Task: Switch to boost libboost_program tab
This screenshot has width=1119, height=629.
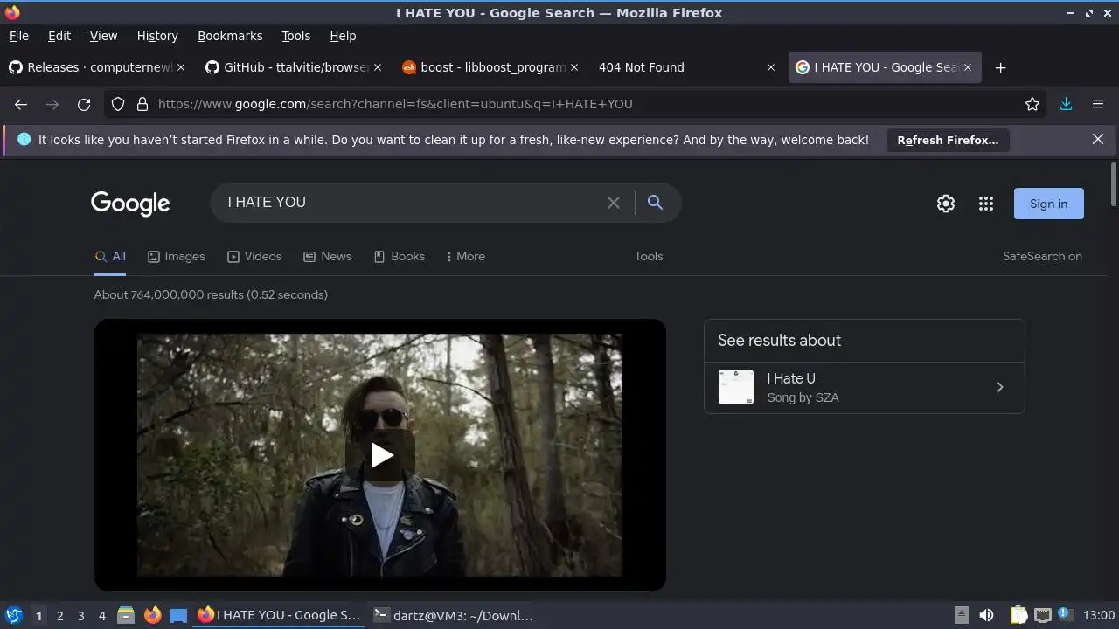Action: pos(490,67)
